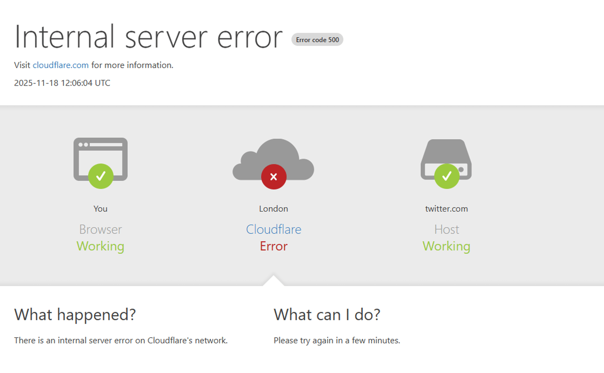Click the 'London' location label
The image size is (604, 373).
(273, 208)
